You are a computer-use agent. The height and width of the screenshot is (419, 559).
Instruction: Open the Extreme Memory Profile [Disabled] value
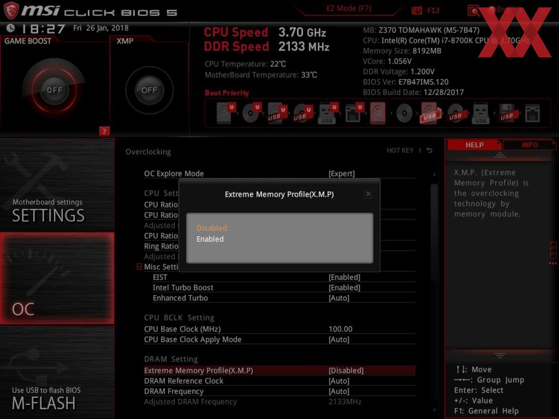[x=346, y=371]
